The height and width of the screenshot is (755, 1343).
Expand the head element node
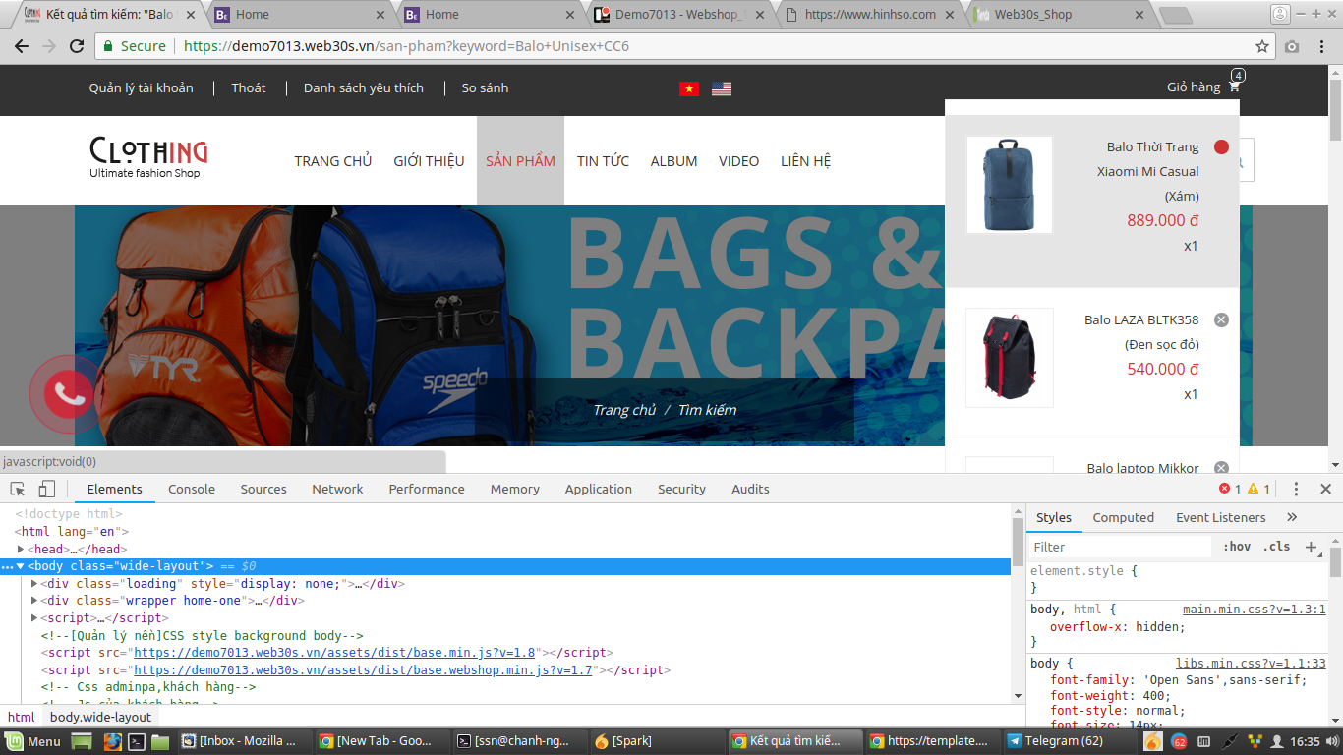pos(22,550)
